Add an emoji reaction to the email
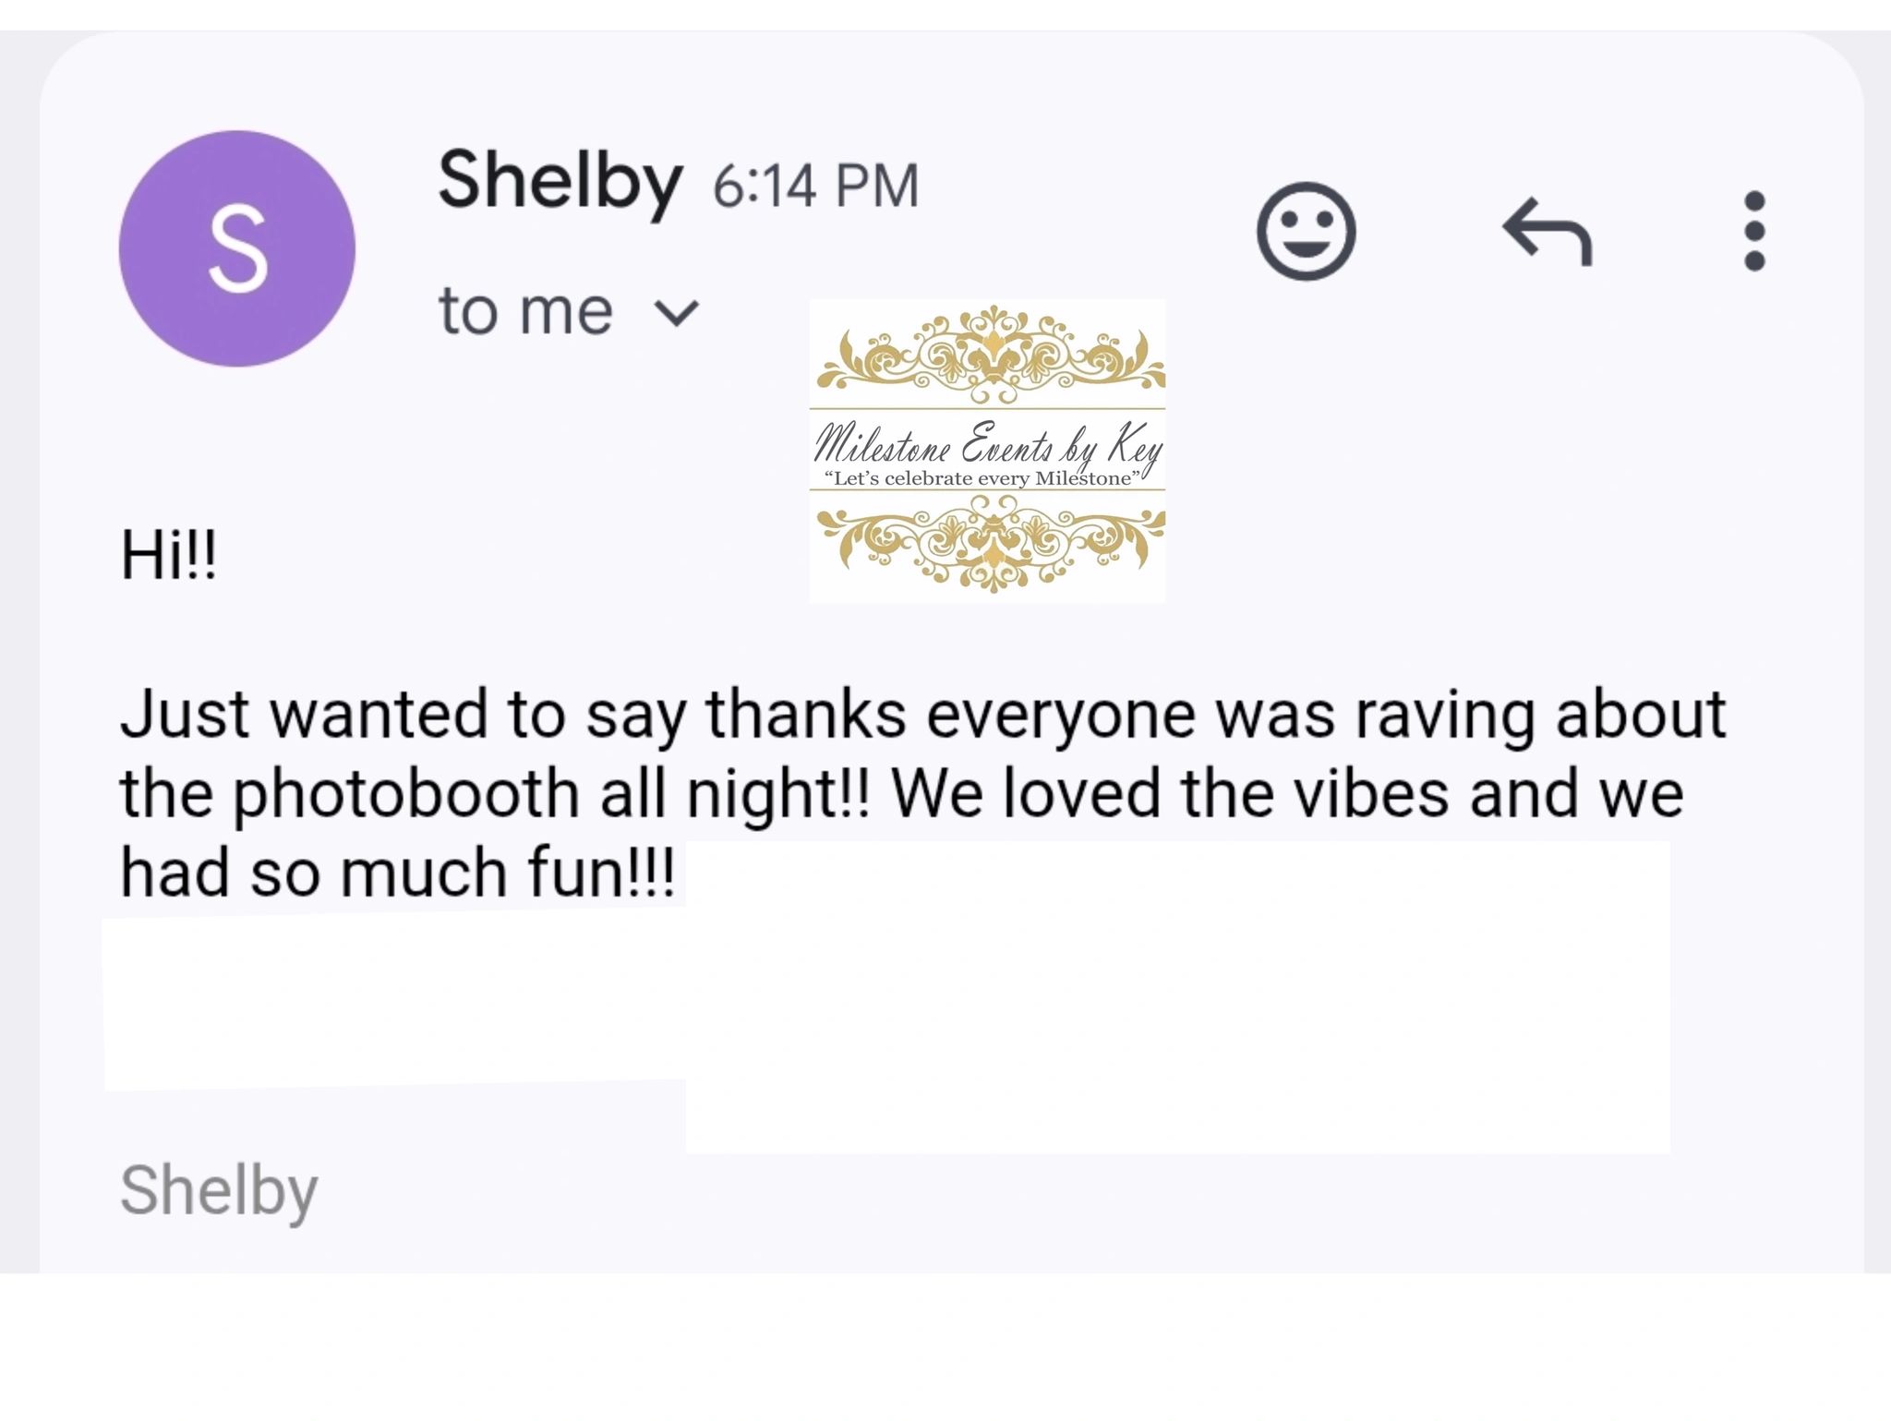The image size is (1891, 1421). click(1306, 231)
